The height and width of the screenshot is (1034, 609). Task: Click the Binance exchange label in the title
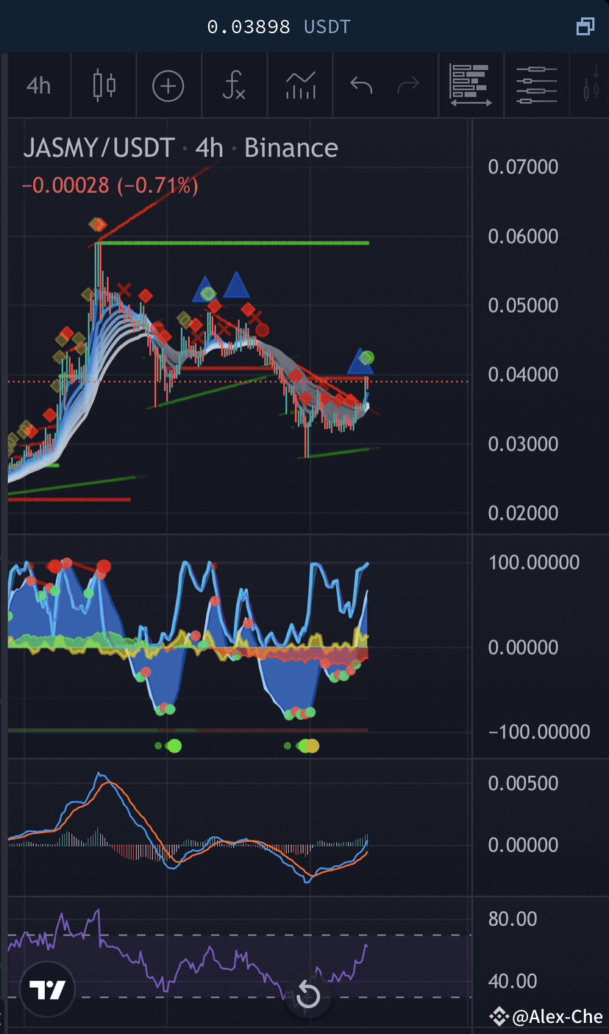point(291,147)
